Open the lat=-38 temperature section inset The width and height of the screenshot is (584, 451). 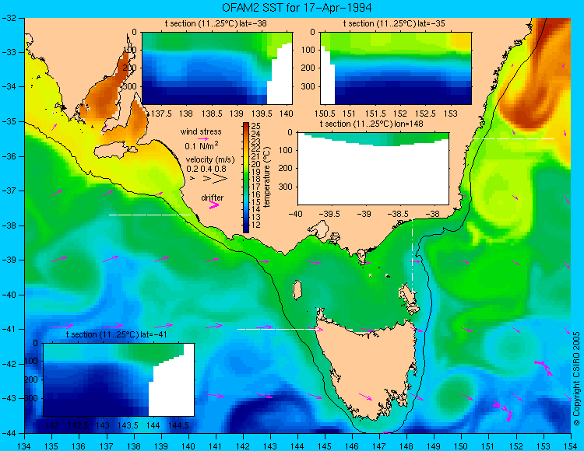point(217,68)
